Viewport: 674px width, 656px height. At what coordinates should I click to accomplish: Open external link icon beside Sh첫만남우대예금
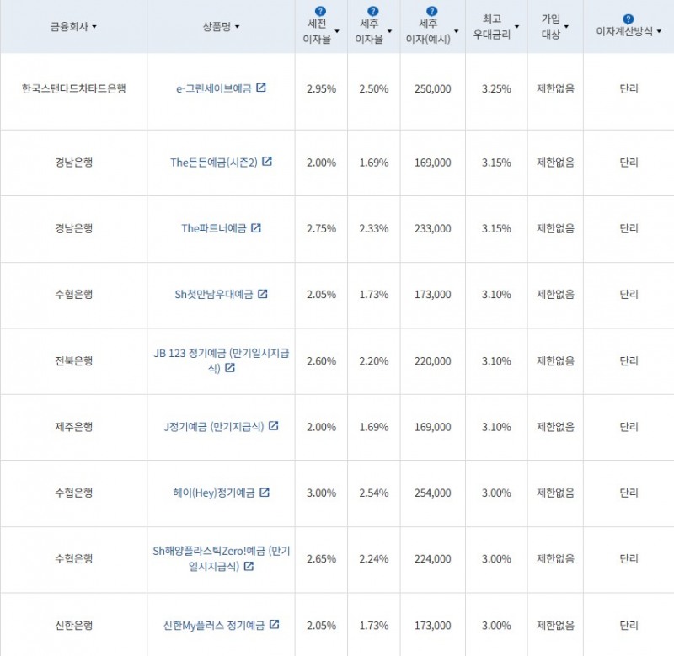262,295
